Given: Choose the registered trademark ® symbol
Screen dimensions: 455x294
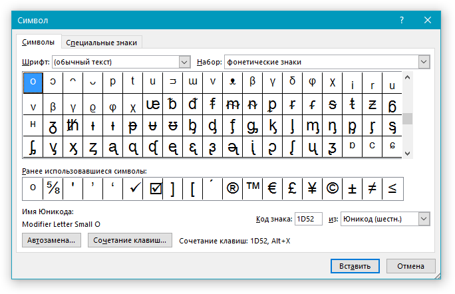Looking at the screenshot, I should [x=232, y=189].
